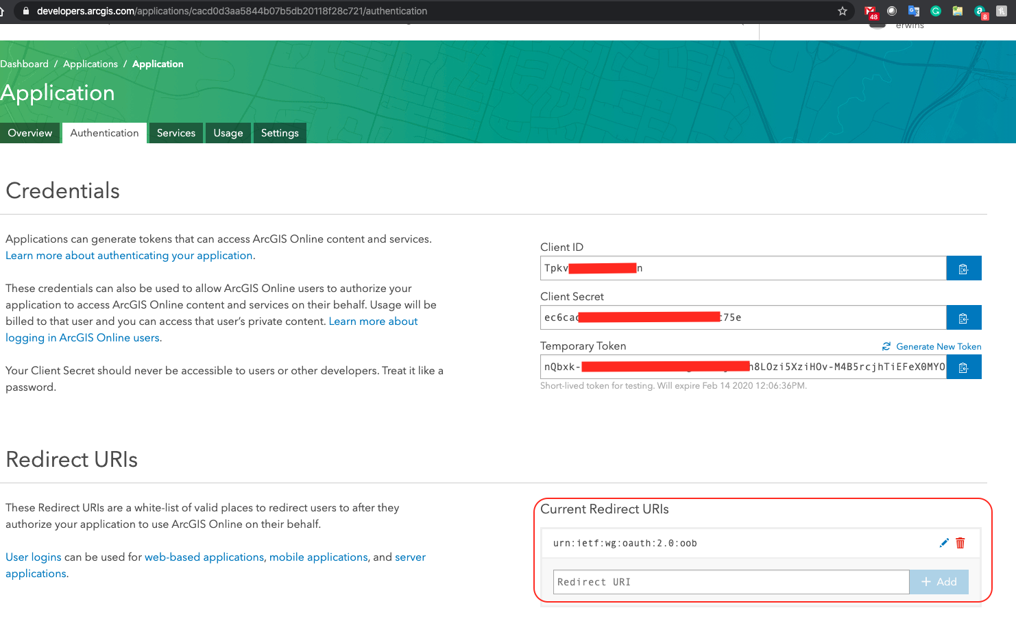Open the teal 'a' extension with badge 8
Image resolution: width=1016 pixels, height=619 pixels.
(x=980, y=12)
